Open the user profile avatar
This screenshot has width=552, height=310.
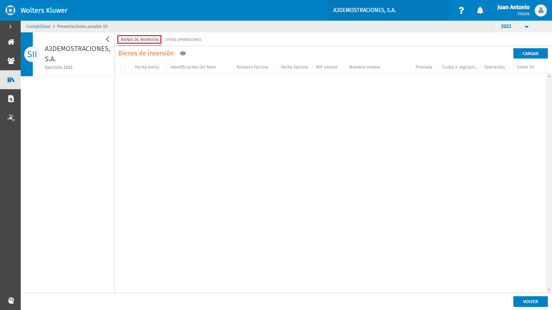pyautogui.click(x=541, y=10)
